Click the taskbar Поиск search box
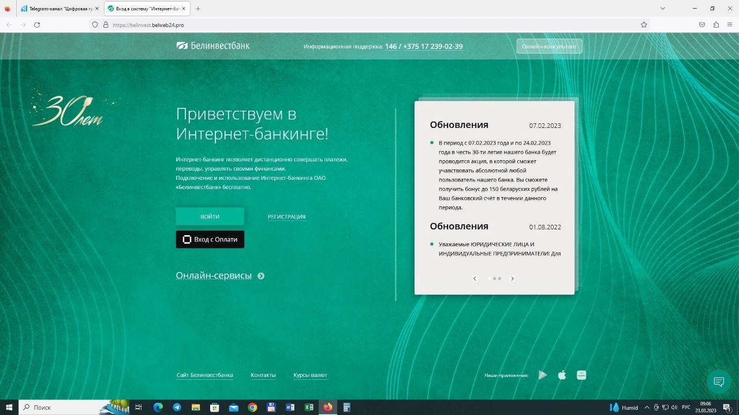Screen dimensions: 739x415 tap(74, 408)
